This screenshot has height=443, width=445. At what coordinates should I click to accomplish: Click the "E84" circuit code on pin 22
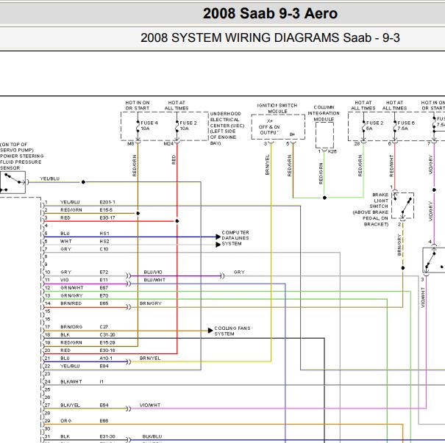[104, 366]
